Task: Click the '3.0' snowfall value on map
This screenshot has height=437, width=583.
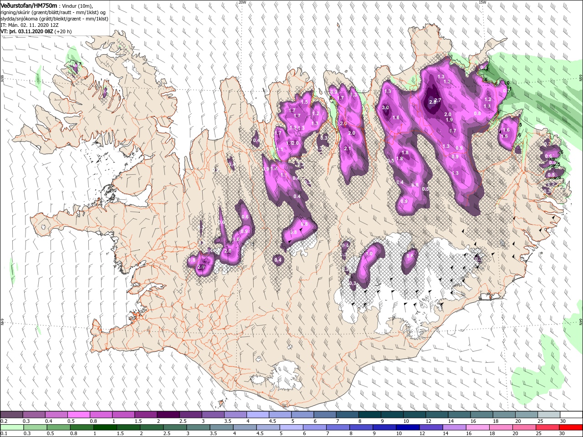Action: point(385,108)
